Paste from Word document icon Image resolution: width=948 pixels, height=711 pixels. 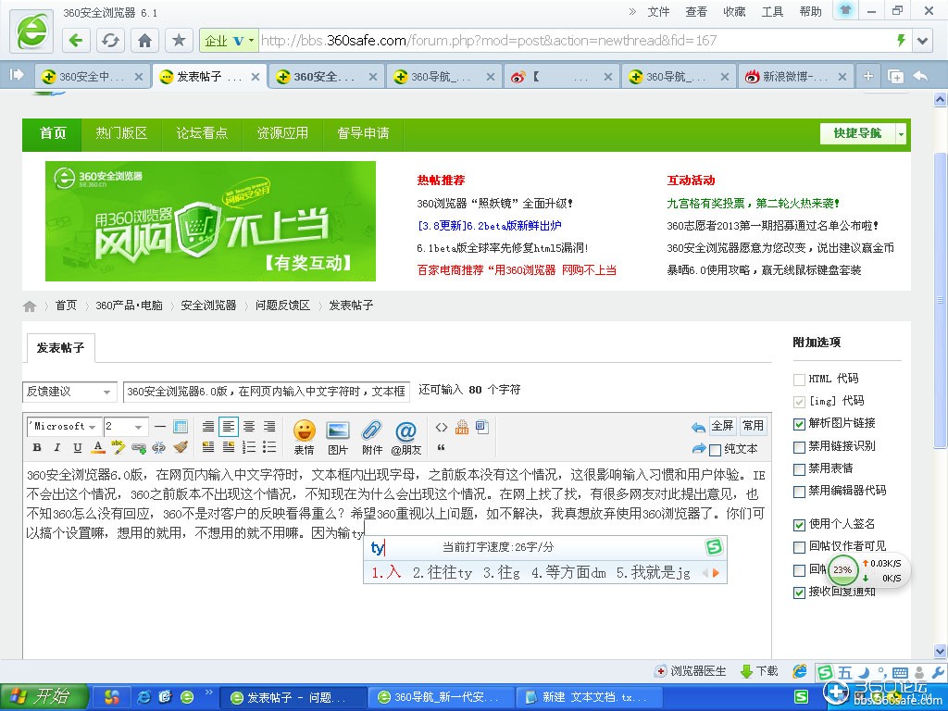click(481, 427)
